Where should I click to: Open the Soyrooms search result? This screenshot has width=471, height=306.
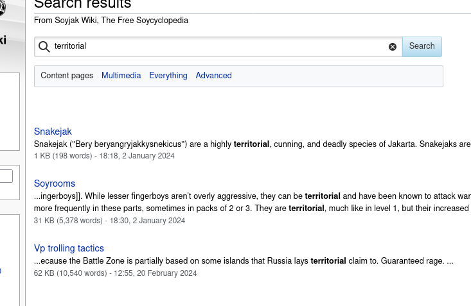pyautogui.click(x=55, y=183)
